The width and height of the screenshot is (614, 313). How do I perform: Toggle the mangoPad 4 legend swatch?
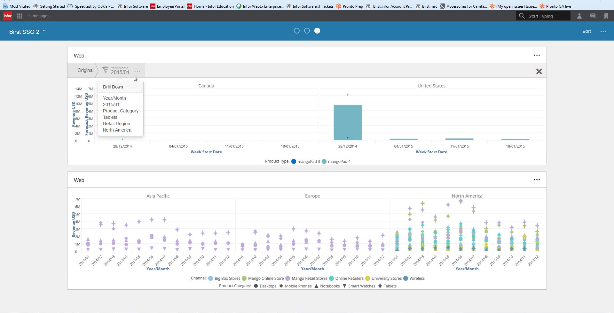point(324,162)
